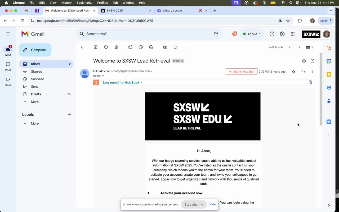Get more add-ons plus icon
339x212 pixels.
coord(329,135)
